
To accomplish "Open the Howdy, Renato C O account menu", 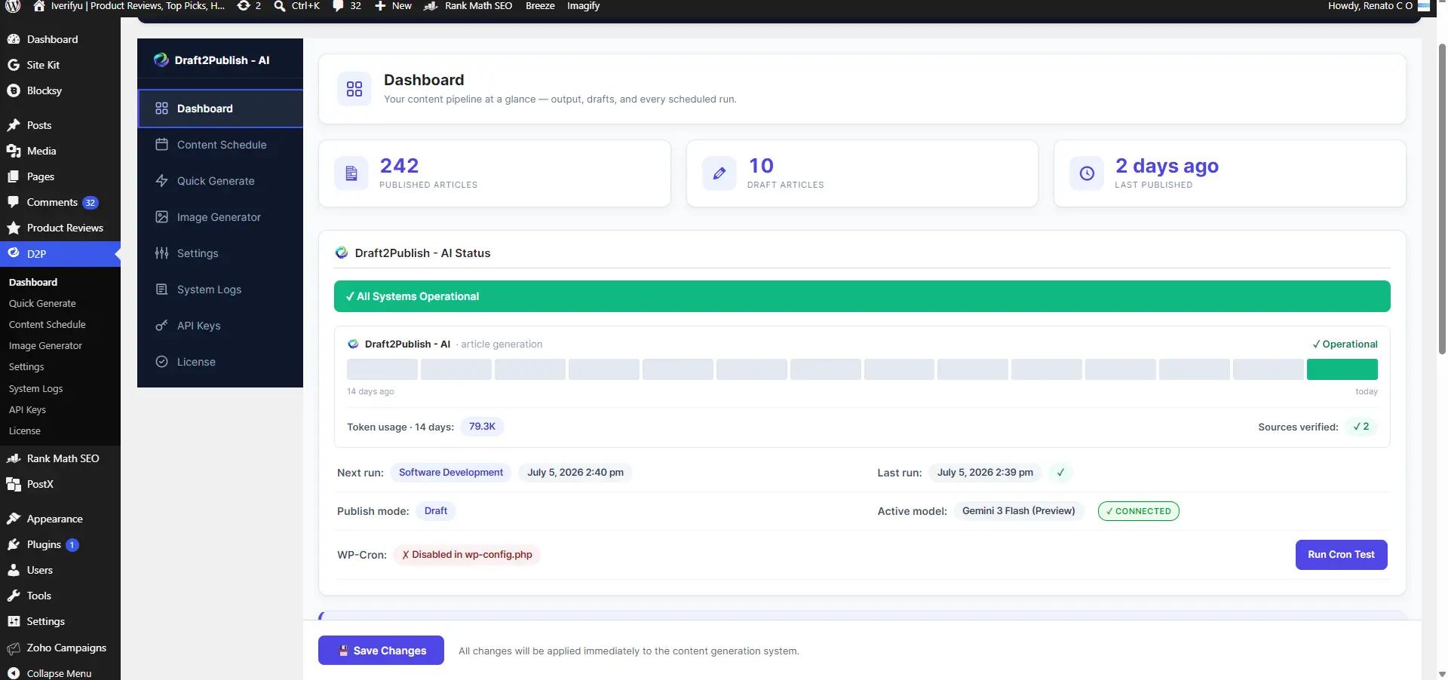I will pyautogui.click(x=1379, y=6).
